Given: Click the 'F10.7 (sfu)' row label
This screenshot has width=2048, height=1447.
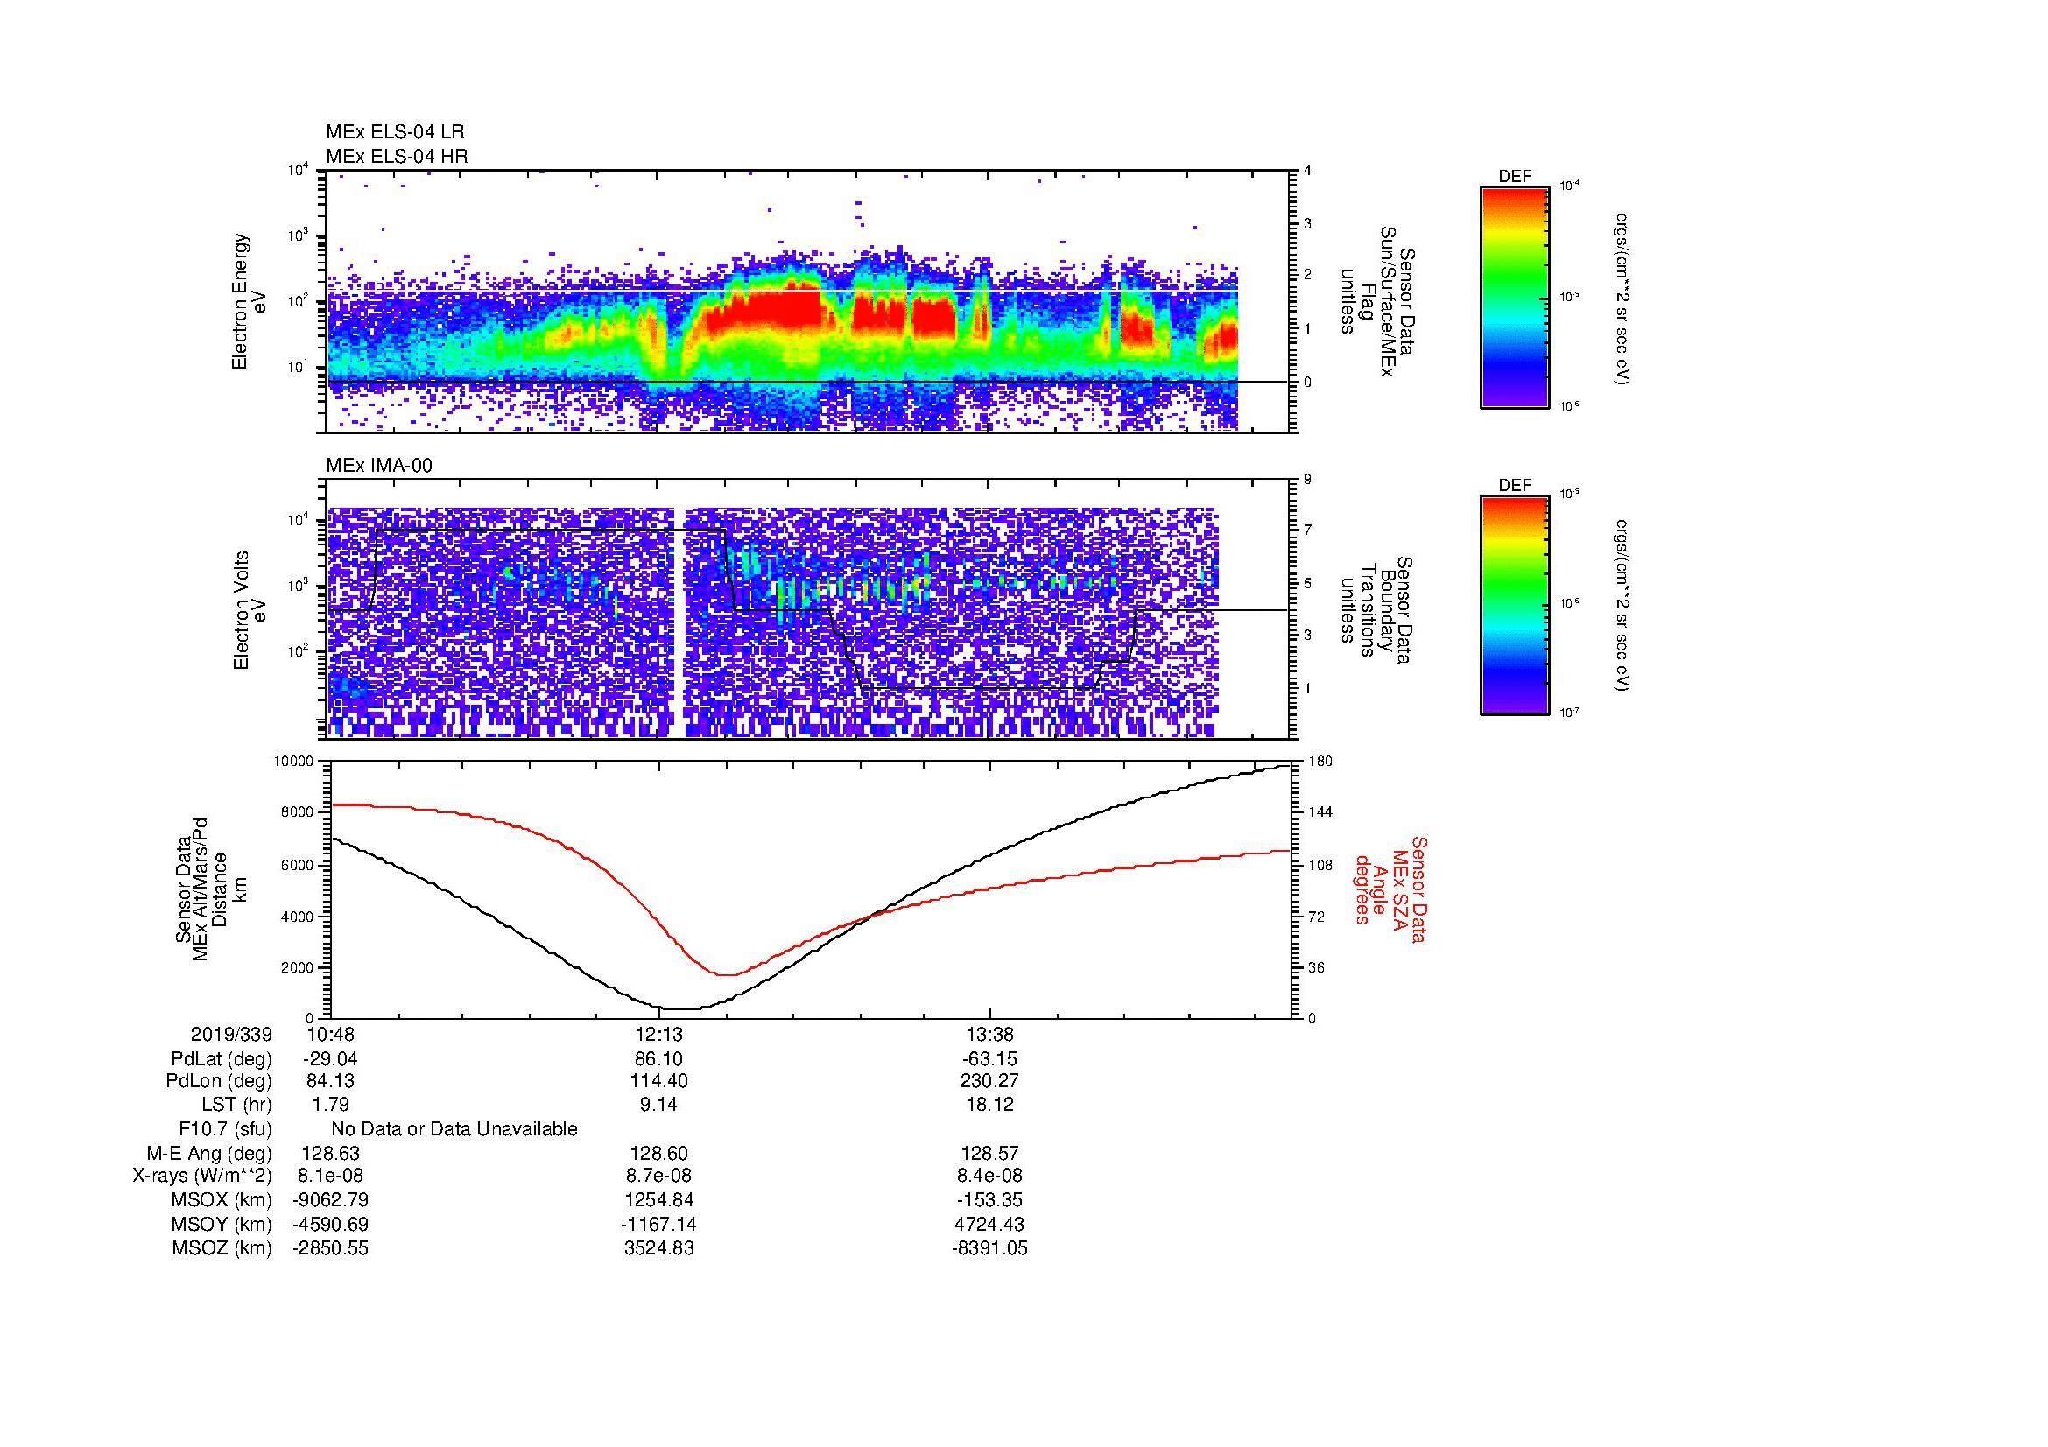Looking at the screenshot, I should click(x=226, y=1129).
